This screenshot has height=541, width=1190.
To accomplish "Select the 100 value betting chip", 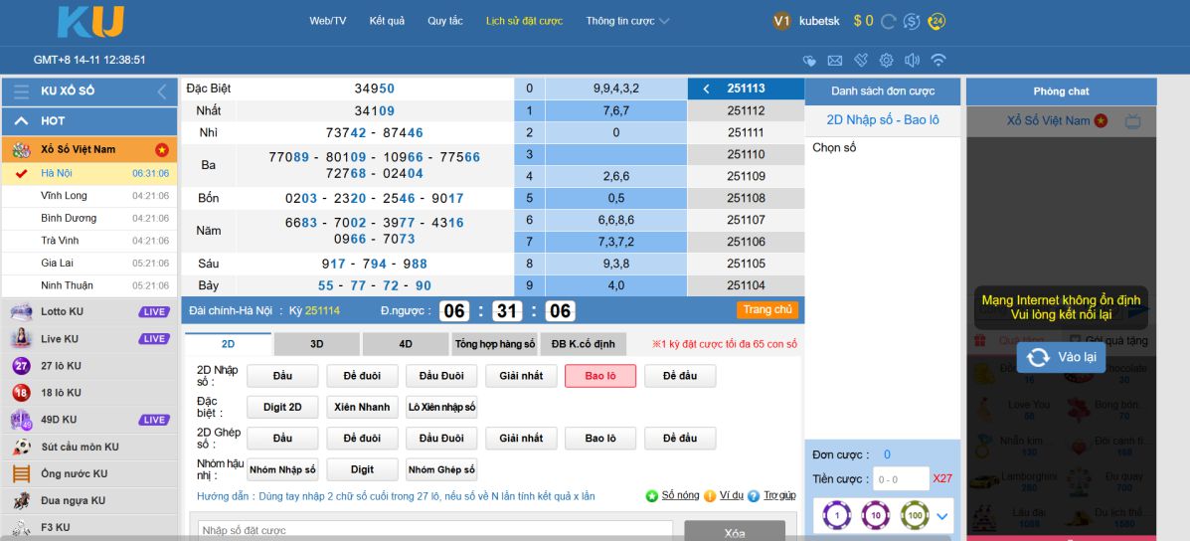I will click(915, 516).
